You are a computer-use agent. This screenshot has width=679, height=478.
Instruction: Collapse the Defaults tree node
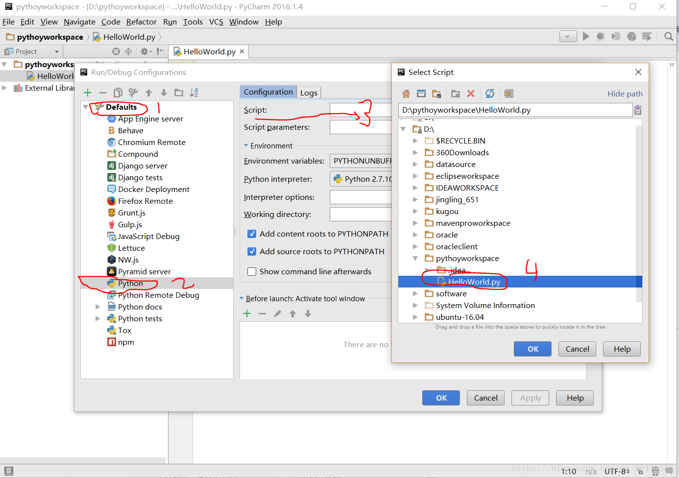click(x=86, y=107)
